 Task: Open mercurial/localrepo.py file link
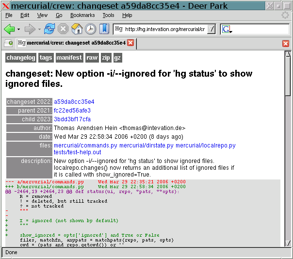click(x=206, y=146)
